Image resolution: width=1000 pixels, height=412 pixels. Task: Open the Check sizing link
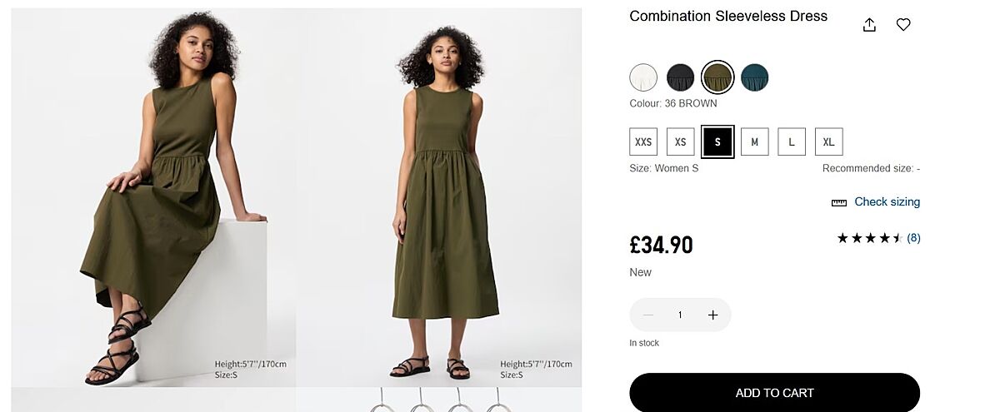887,201
